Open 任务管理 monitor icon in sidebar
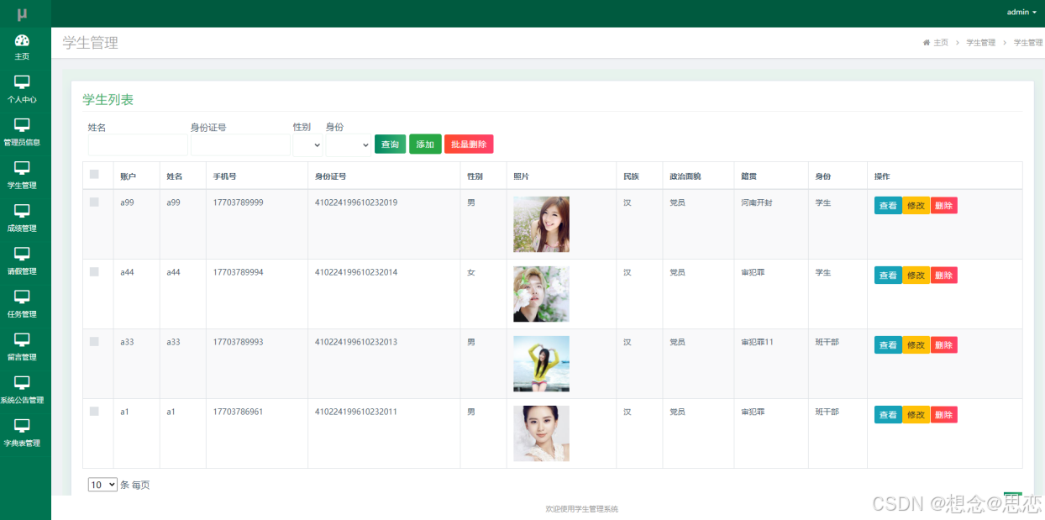This screenshot has width=1045, height=520. pos(22,297)
